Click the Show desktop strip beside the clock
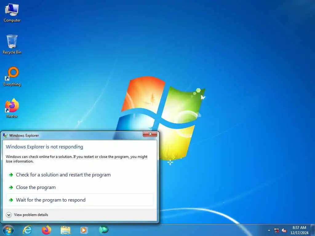Image resolution: width=315 pixels, height=236 pixels. click(313, 230)
